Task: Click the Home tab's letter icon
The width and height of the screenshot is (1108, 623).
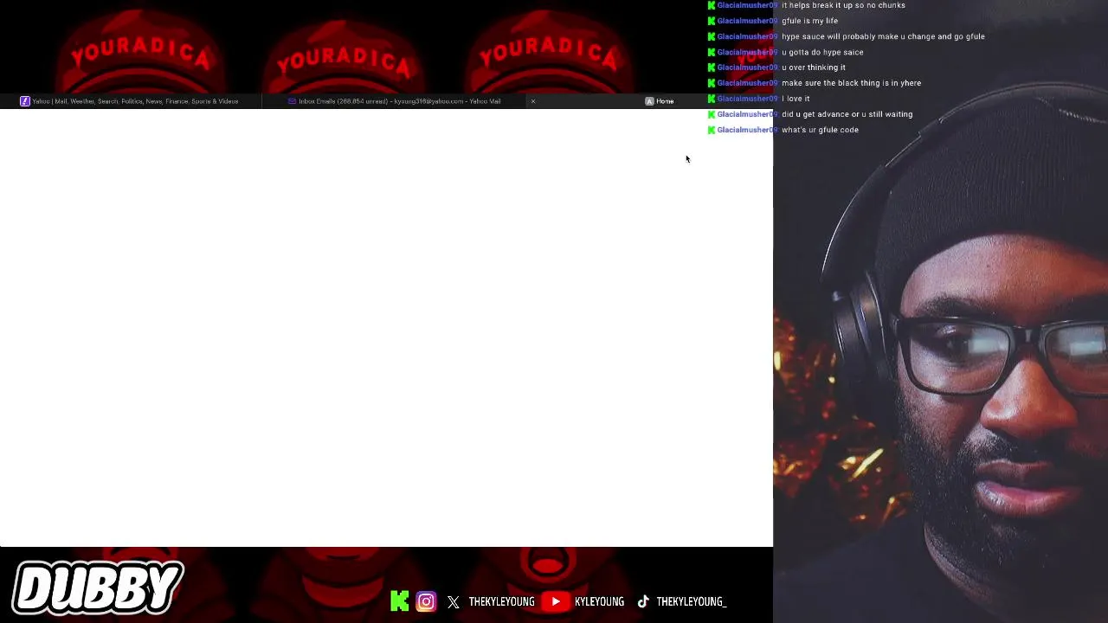Action: pos(649,101)
